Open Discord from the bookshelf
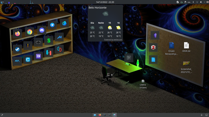 tap(42, 30)
